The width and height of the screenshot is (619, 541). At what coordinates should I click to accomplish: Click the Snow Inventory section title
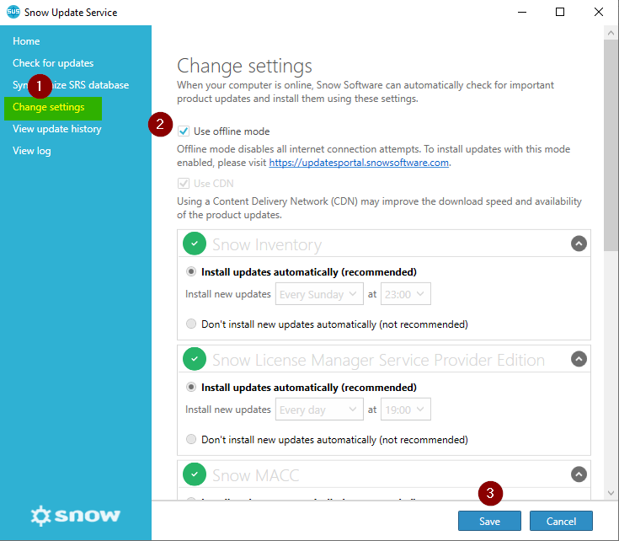[267, 245]
